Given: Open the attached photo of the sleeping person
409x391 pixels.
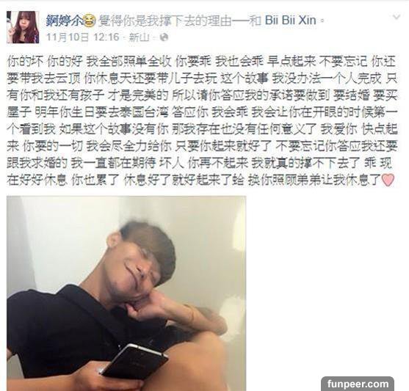Looking at the screenshot, I should coord(126,293).
